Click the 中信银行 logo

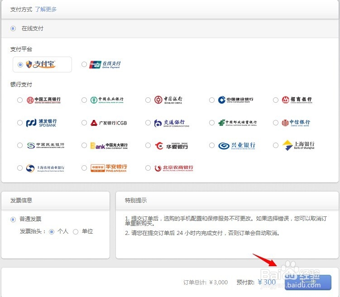pos(296,123)
